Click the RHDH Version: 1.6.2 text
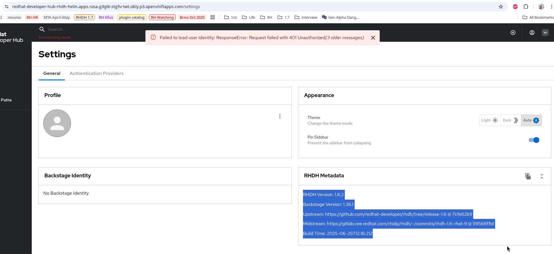554x254 pixels. [323, 195]
